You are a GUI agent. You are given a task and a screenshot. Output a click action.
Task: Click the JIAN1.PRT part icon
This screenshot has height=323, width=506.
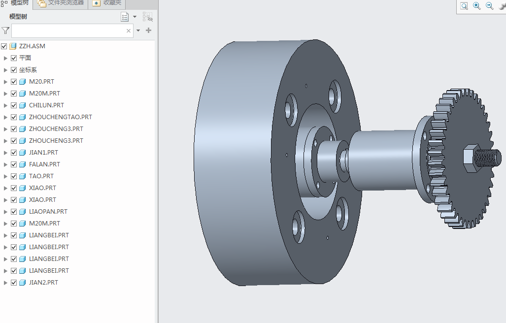(x=22, y=153)
